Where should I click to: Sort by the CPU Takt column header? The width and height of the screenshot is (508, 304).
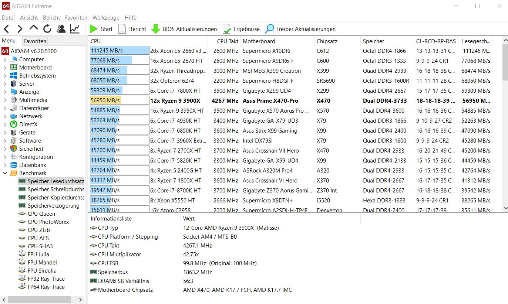coord(224,41)
